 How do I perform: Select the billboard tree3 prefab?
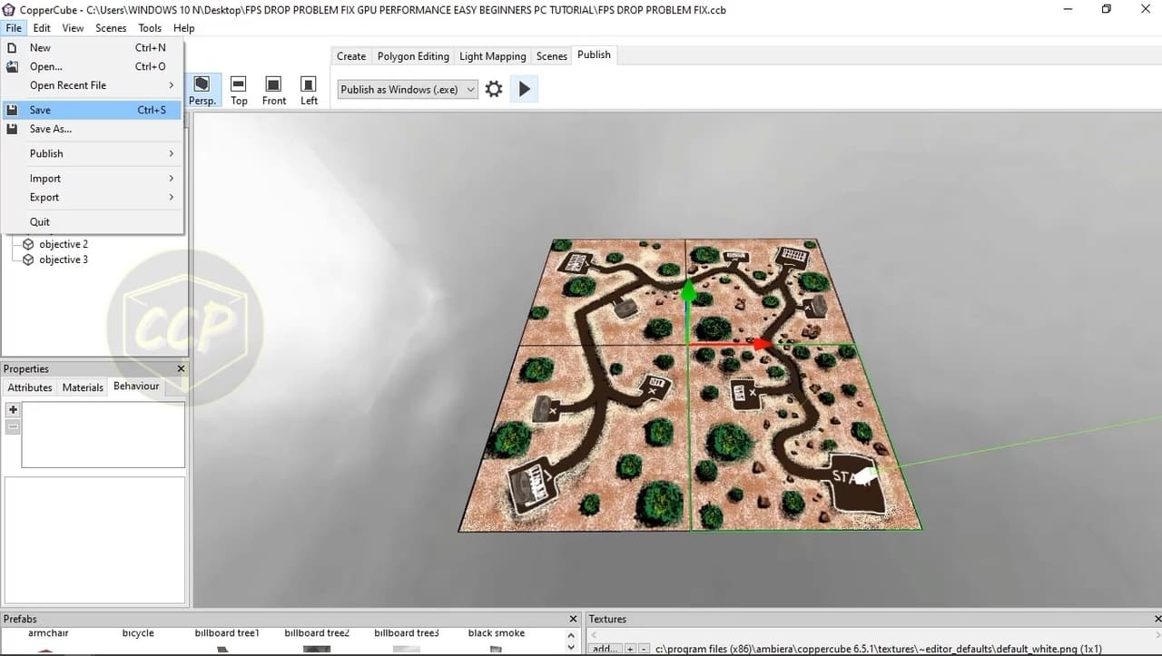tap(407, 633)
